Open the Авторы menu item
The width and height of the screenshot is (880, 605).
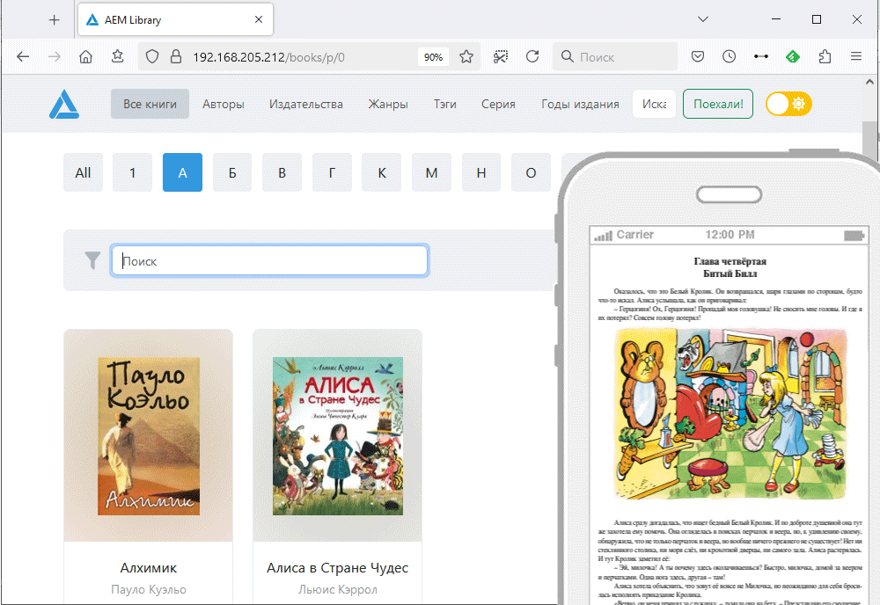224,104
